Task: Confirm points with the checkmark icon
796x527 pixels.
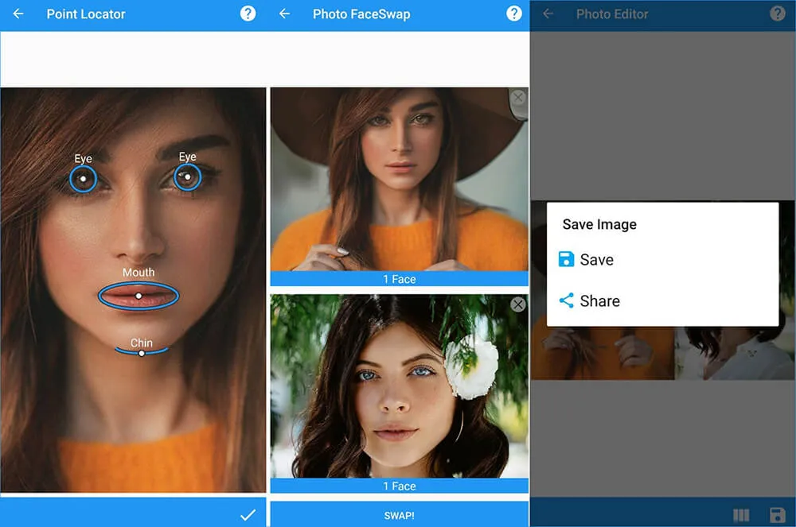Action: pyautogui.click(x=248, y=515)
